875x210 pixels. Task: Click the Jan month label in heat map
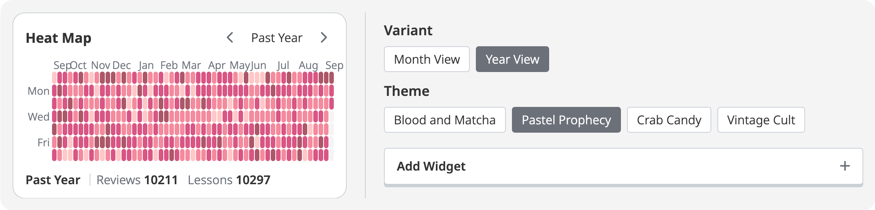click(x=146, y=65)
